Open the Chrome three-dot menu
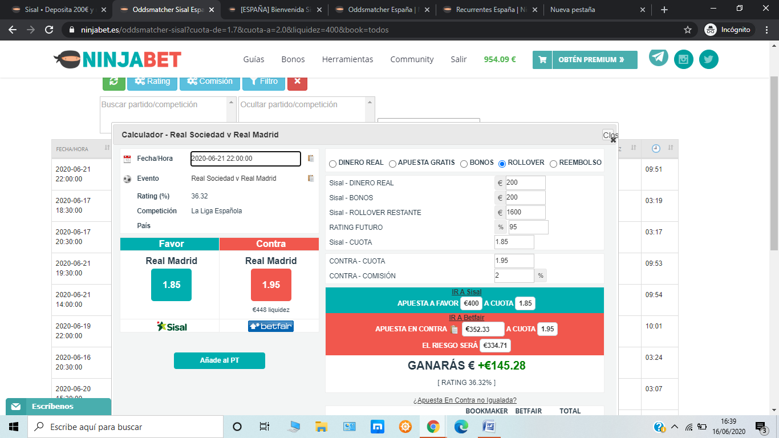The width and height of the screenshot is (779, 438). (x=767, y=30)
